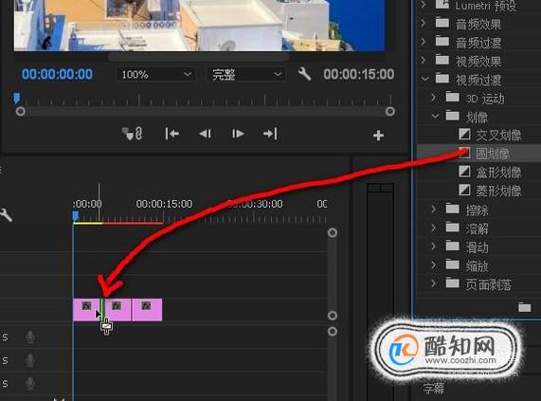Step back one frame
The image size is (541, 401).
205,134
